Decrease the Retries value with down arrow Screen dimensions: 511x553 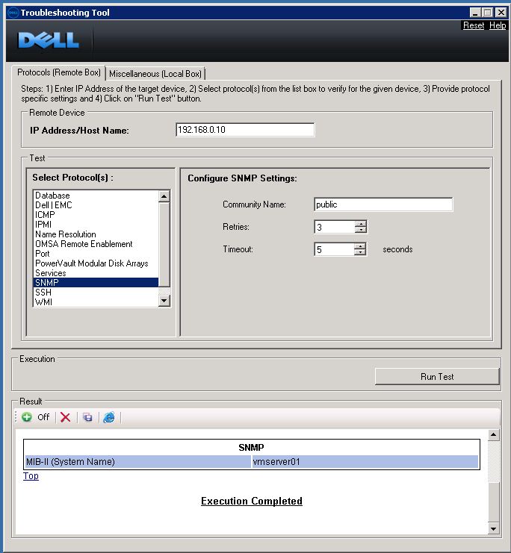pyautogui.click(x=360, y=231)
